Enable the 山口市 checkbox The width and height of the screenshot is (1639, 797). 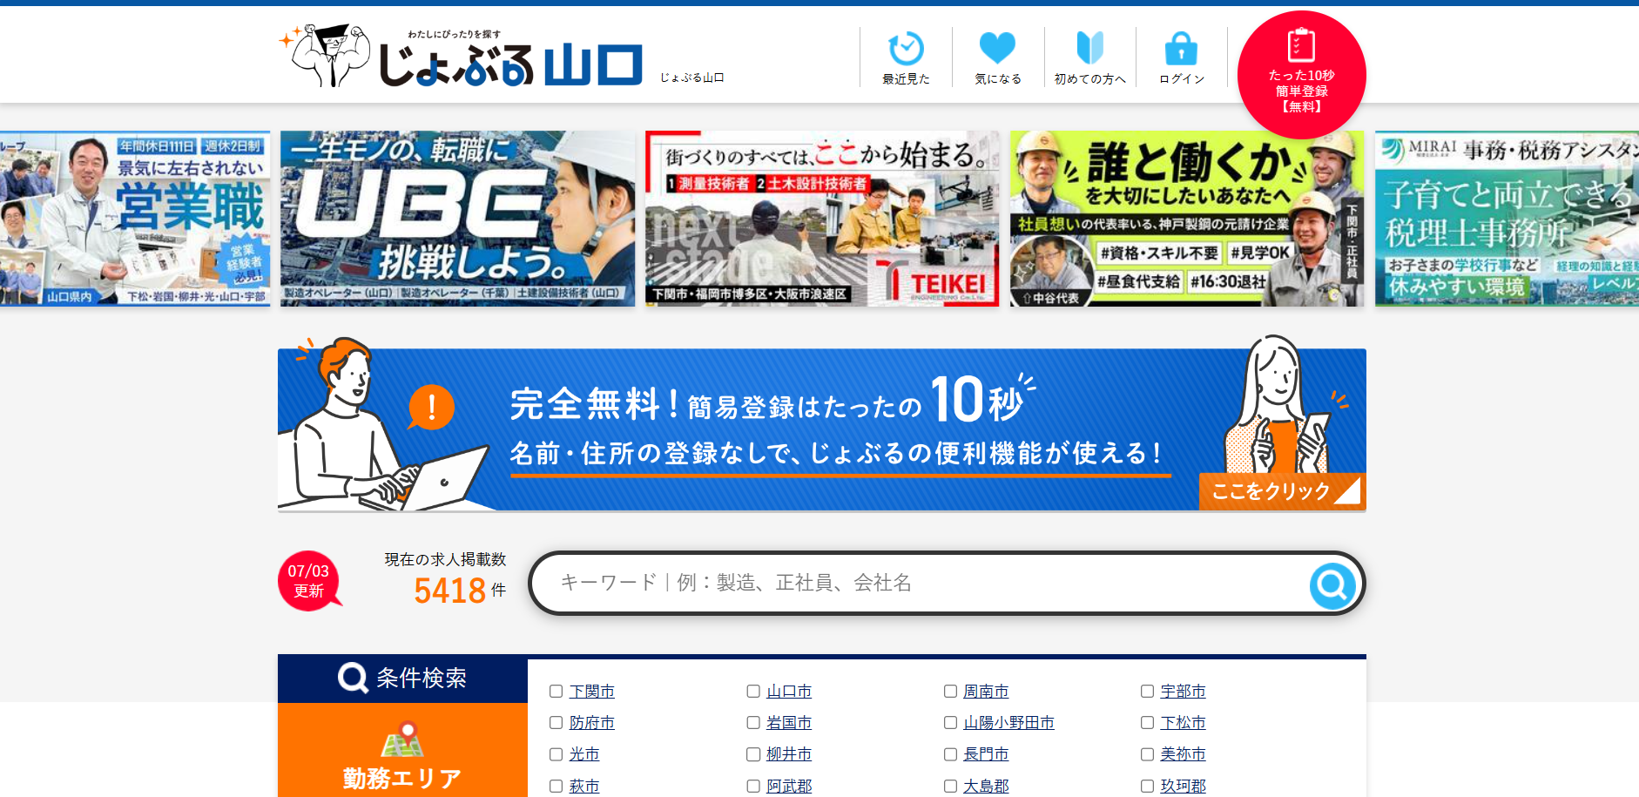coord(753,692)
